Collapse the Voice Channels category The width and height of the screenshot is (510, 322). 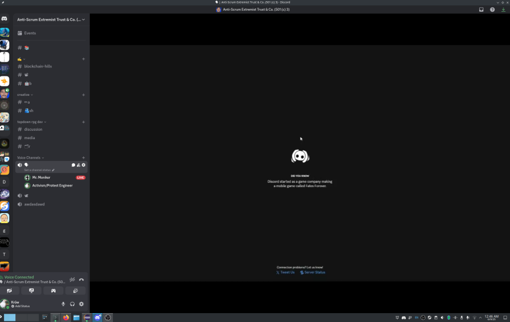[x=30, y=158]
